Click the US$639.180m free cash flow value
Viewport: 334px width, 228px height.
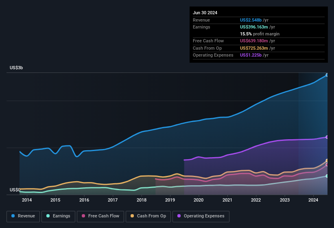(x=254, y=41)
